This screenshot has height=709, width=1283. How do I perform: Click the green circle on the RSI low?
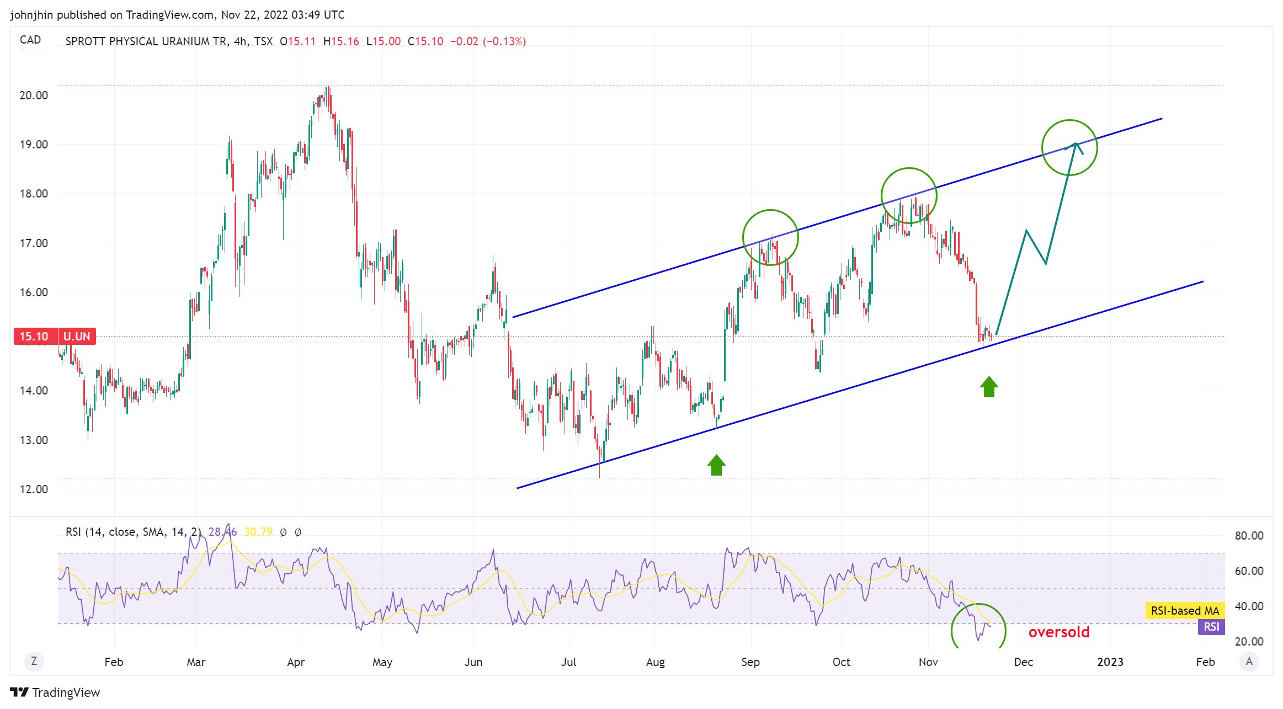[x=978, y=628]
